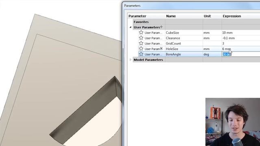The height and width of the screenshot is (146, 260).
Task: Toggle favorite star for BoreAngle
Action: point(141,54)
